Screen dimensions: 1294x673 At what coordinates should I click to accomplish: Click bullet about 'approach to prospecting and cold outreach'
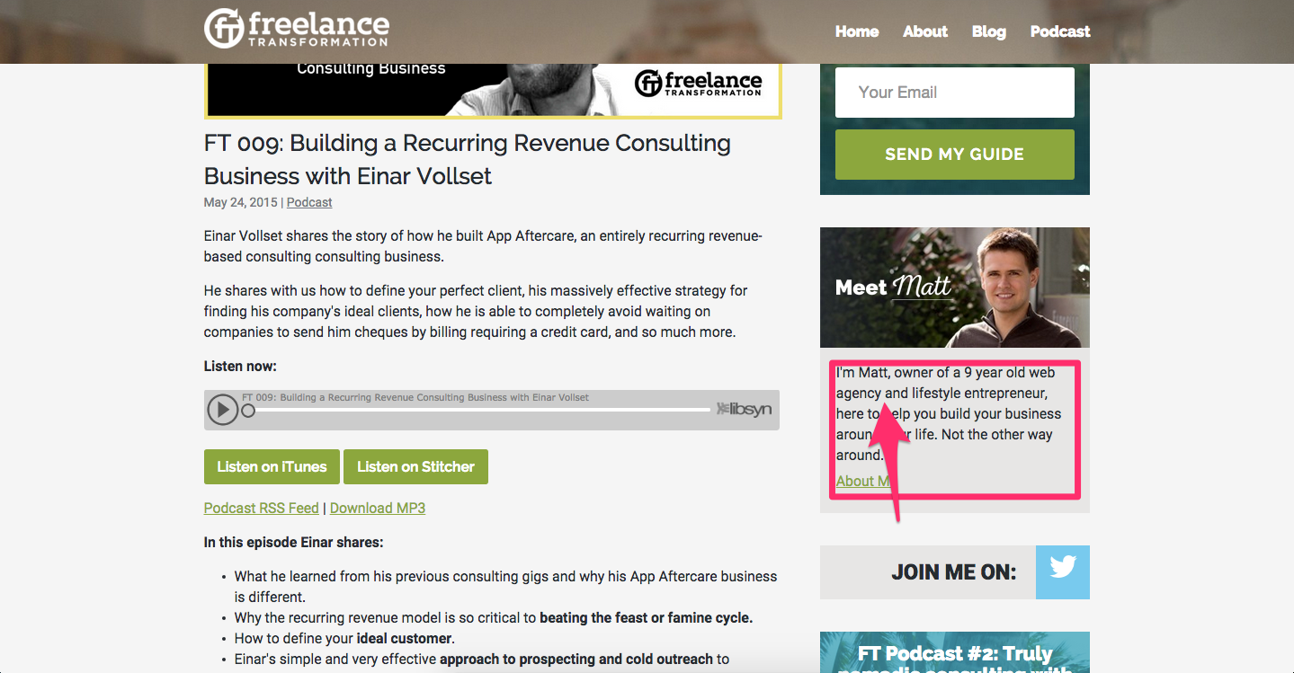click(x=482, y=660)
